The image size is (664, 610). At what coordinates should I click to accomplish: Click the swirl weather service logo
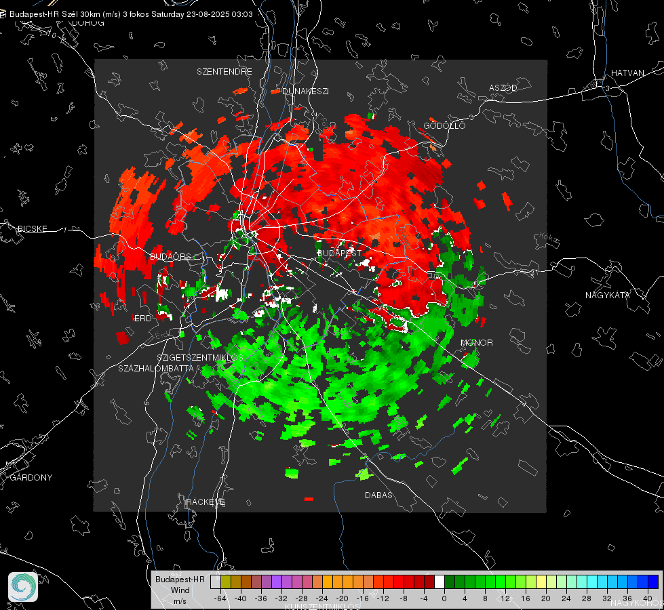(23, 587)
